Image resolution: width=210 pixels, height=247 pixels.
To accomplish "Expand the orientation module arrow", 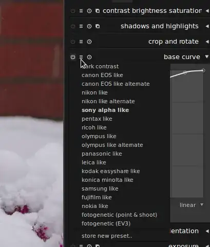I will (207, 231).
